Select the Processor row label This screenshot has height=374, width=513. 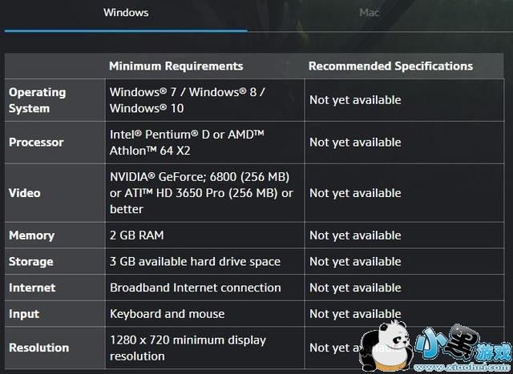(x=36, y=143)
